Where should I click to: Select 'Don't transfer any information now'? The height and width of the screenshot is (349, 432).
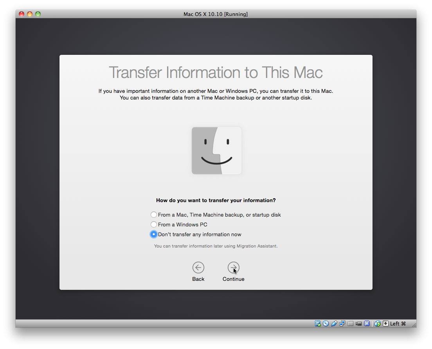(x=154, y=234)
